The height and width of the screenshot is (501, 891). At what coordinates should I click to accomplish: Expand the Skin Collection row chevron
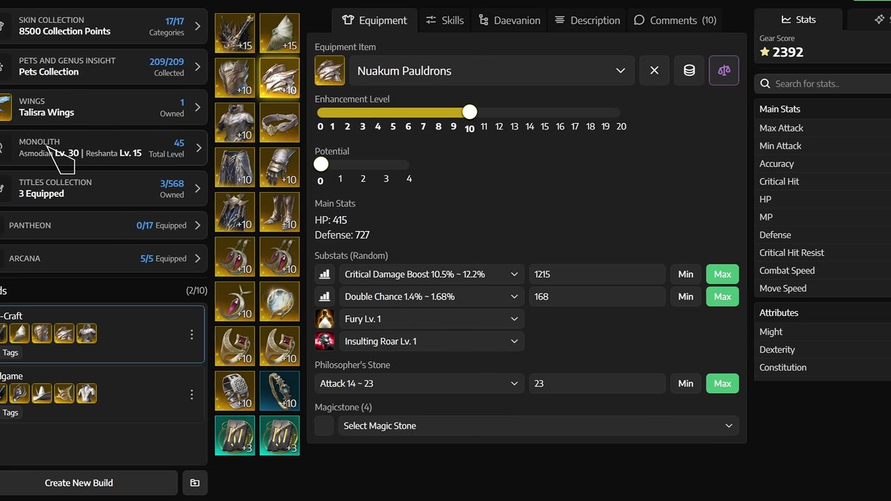198,26
